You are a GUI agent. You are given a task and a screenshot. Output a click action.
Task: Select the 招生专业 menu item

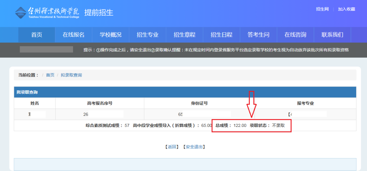[x=147, y=35]
